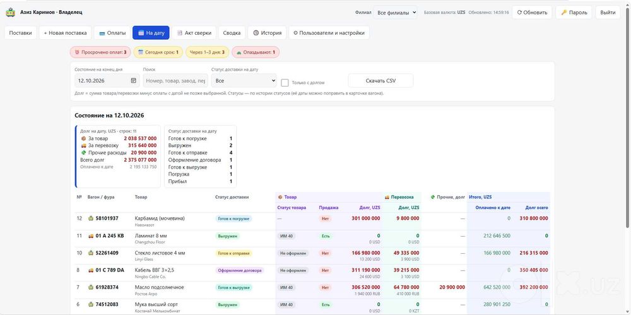Click Всего долг value 2 375 077 000
Image resolution: width=631 pixels, height=315 pixels.
pos(140,160)
